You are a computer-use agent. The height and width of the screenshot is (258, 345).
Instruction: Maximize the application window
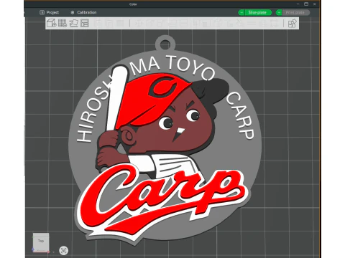tap(306, 4)
